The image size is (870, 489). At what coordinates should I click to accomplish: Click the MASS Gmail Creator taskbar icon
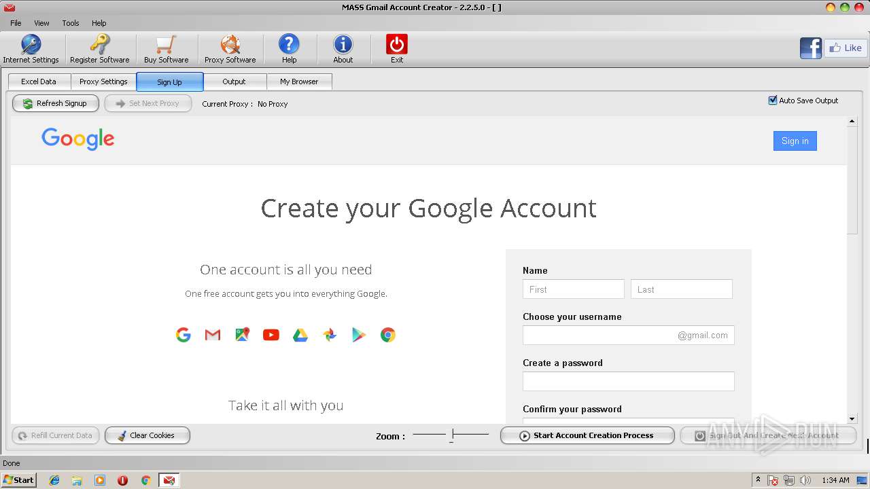tap(169, 480)
